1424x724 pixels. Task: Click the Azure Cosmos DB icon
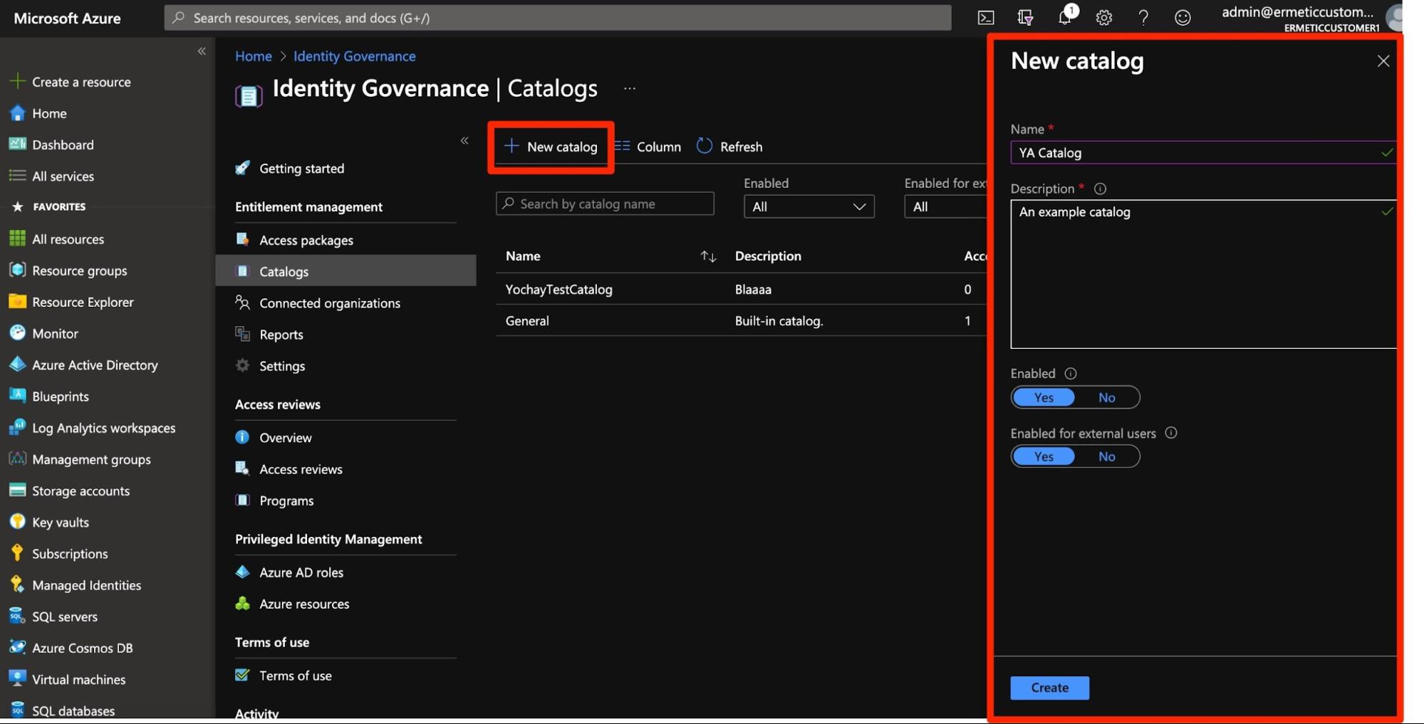(17, 647)
